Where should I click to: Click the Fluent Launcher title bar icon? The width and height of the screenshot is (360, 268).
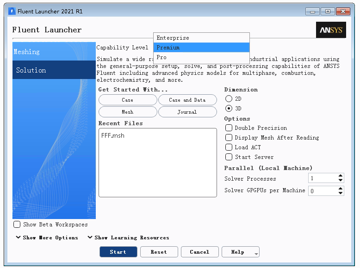click(12, 11)
